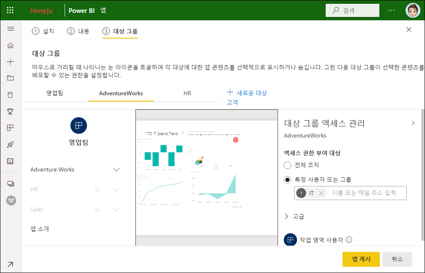
Task: Click the search box in header
Action: [x=353, y=10]
